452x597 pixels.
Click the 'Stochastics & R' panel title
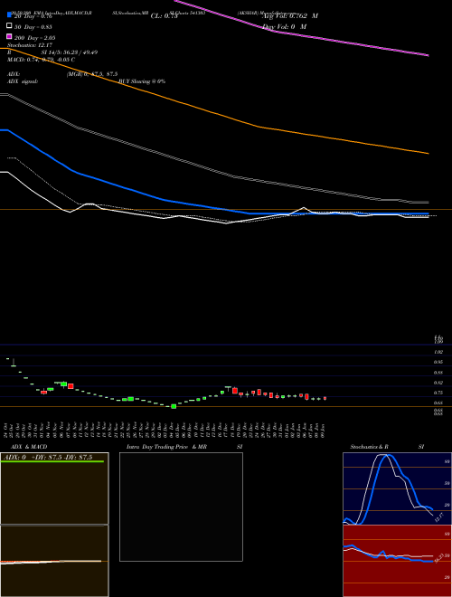pyautogui.click(x=370, y=447)
